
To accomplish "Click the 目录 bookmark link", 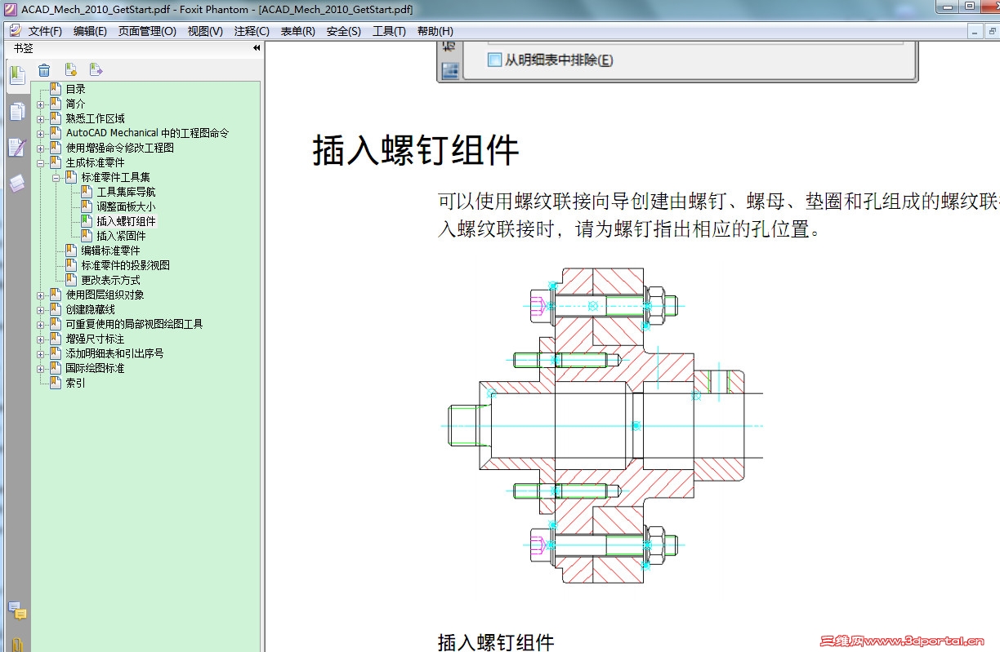I will (75, 88).
